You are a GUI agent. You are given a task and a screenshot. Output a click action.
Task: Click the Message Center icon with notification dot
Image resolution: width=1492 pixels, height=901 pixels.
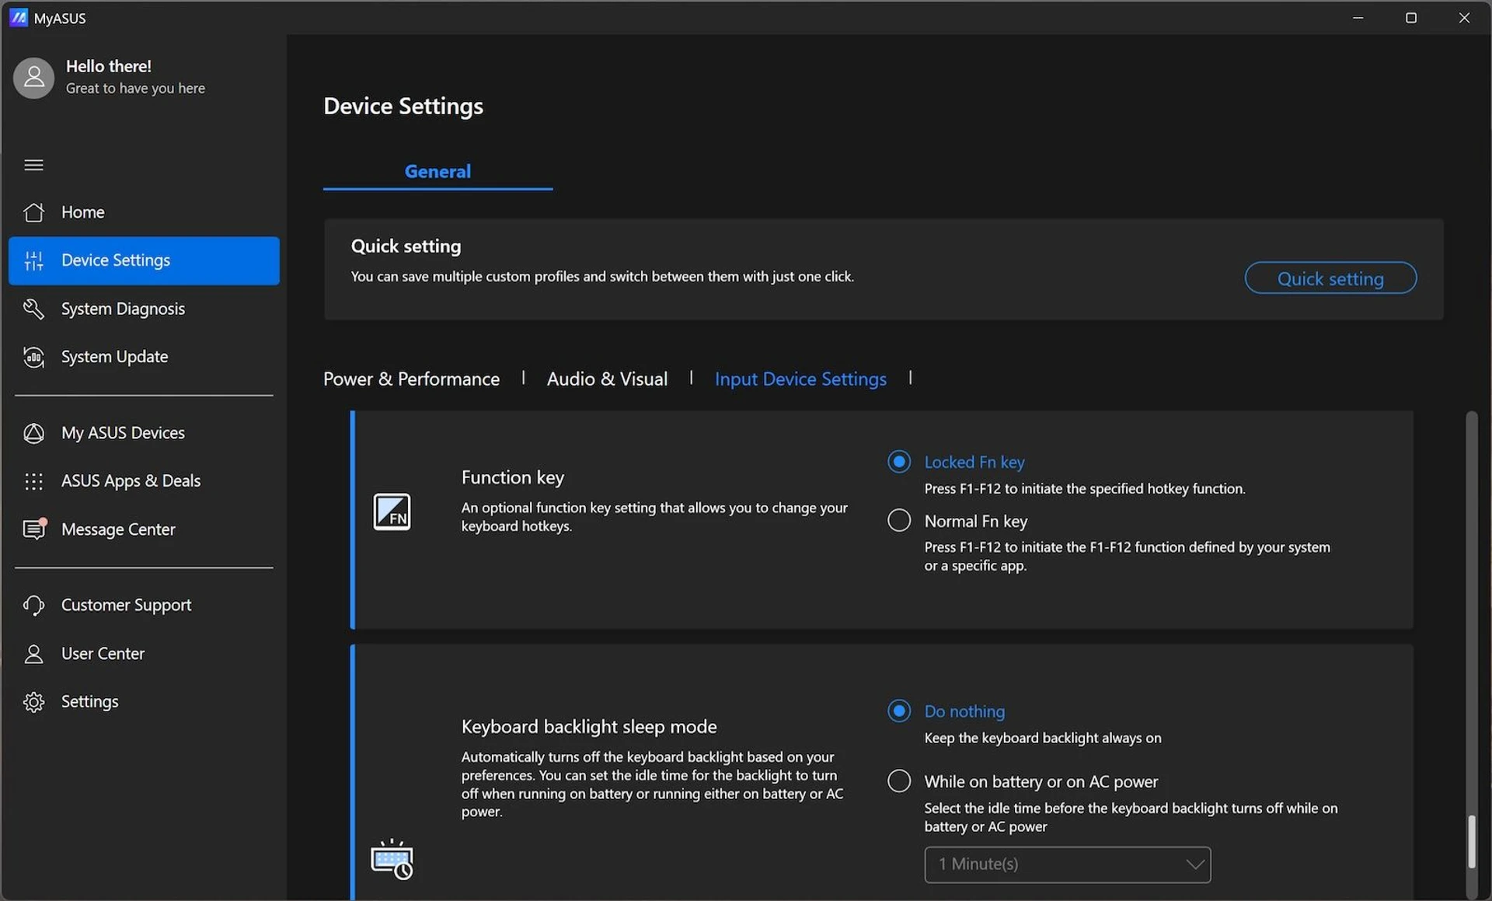click(x=34, y=529)
